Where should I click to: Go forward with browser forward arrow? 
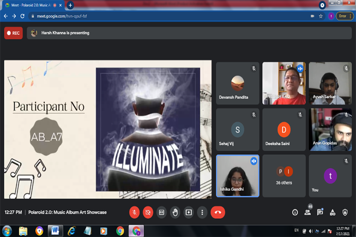pos(14,16)
